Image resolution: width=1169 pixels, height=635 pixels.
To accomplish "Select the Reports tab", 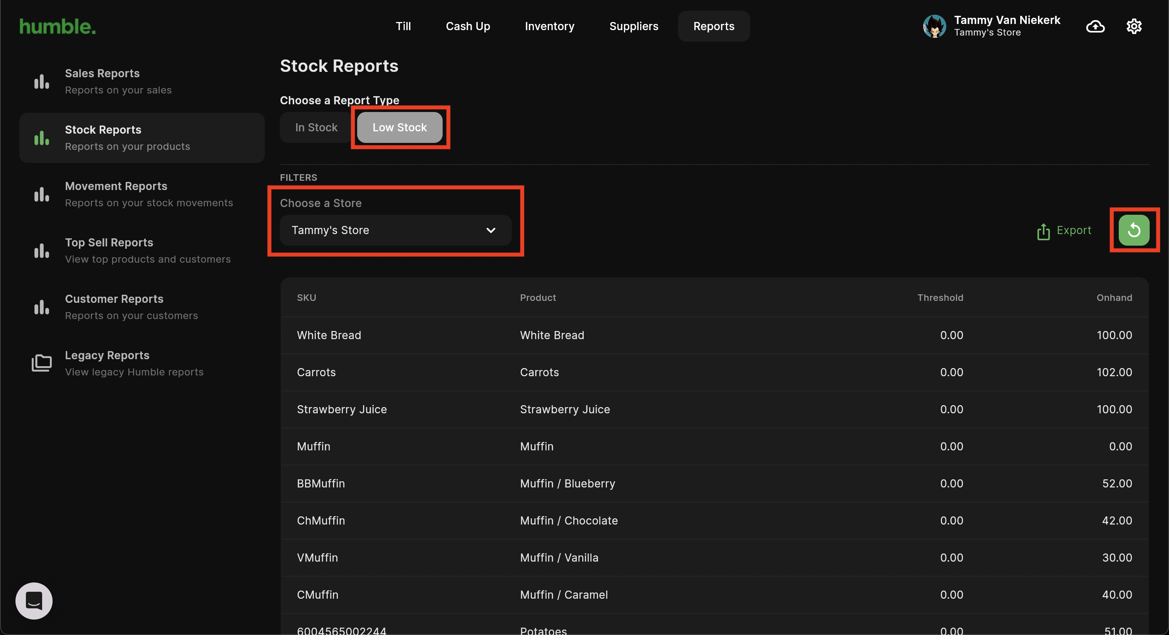I will click(714, 26).
